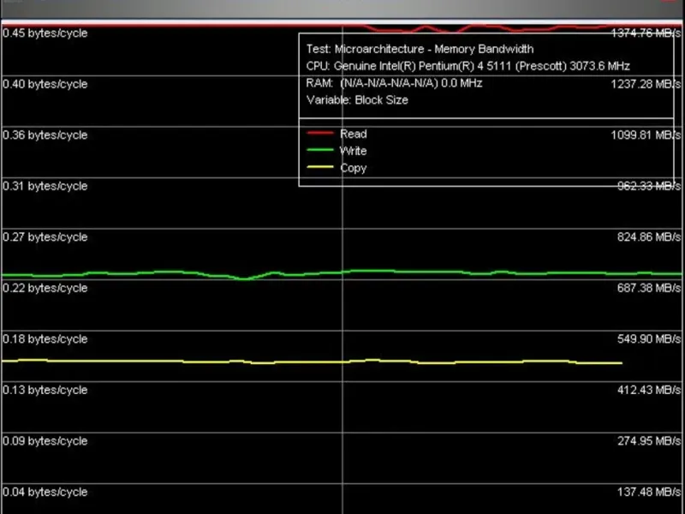Click the 274.95 MB/s axis label
The image size is (685, 514).
(649, 441)
